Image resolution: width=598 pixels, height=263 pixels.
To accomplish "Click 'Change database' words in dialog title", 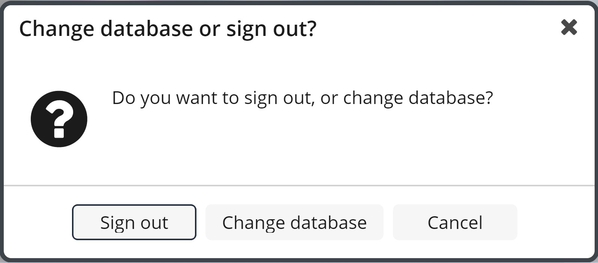I will pos(106,29).
